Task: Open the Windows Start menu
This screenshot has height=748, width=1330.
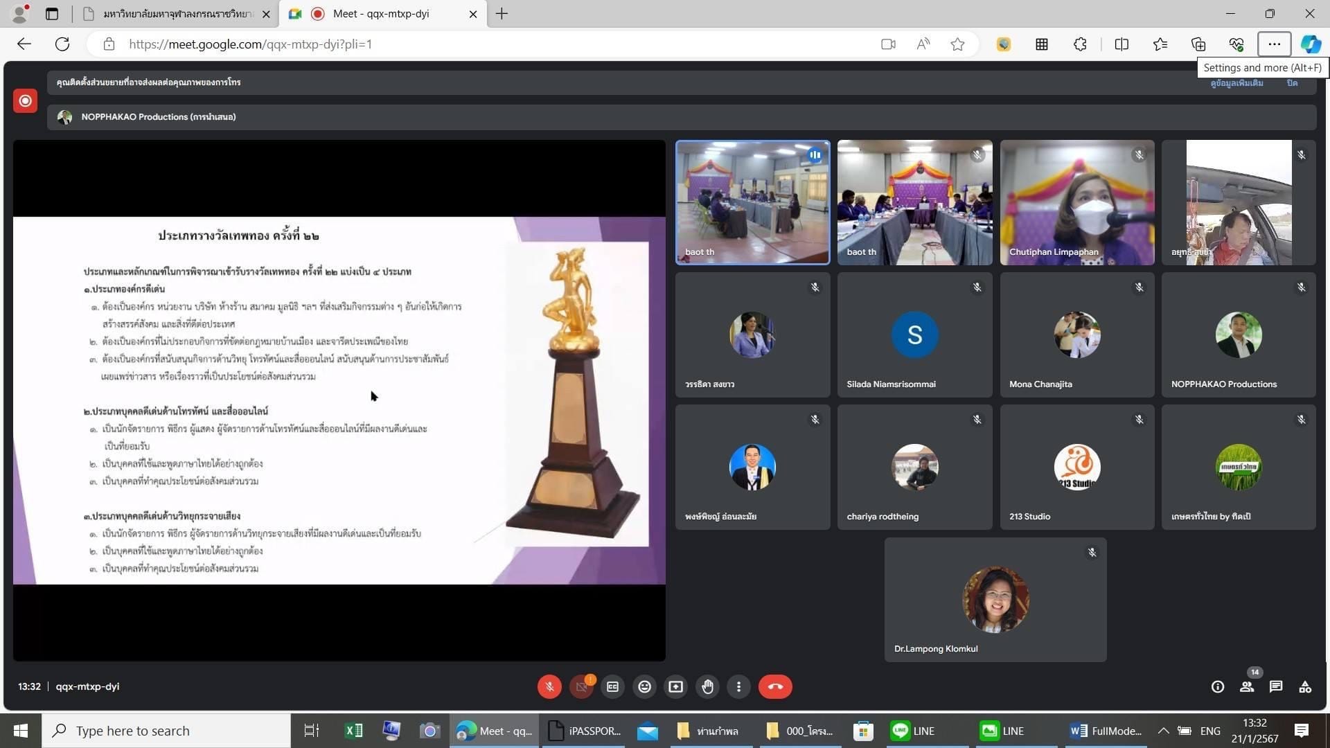Action: (21, 731)
